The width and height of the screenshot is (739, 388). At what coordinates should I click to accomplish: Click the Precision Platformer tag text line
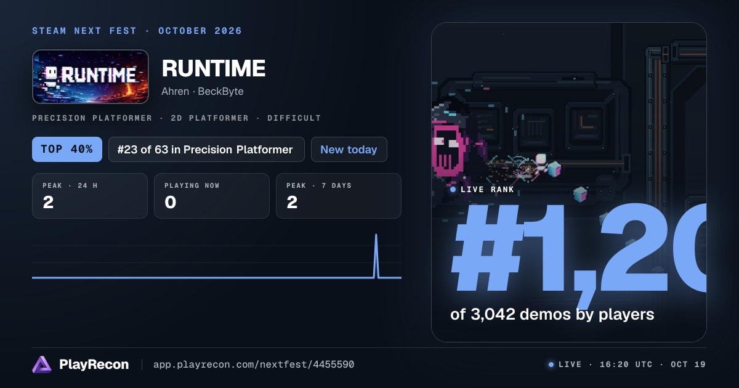click(177, 118)
